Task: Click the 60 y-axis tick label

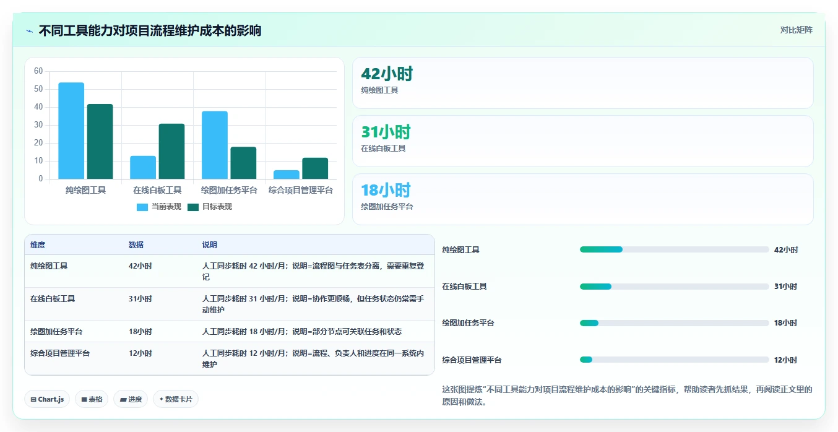Action: coord(38,71)
